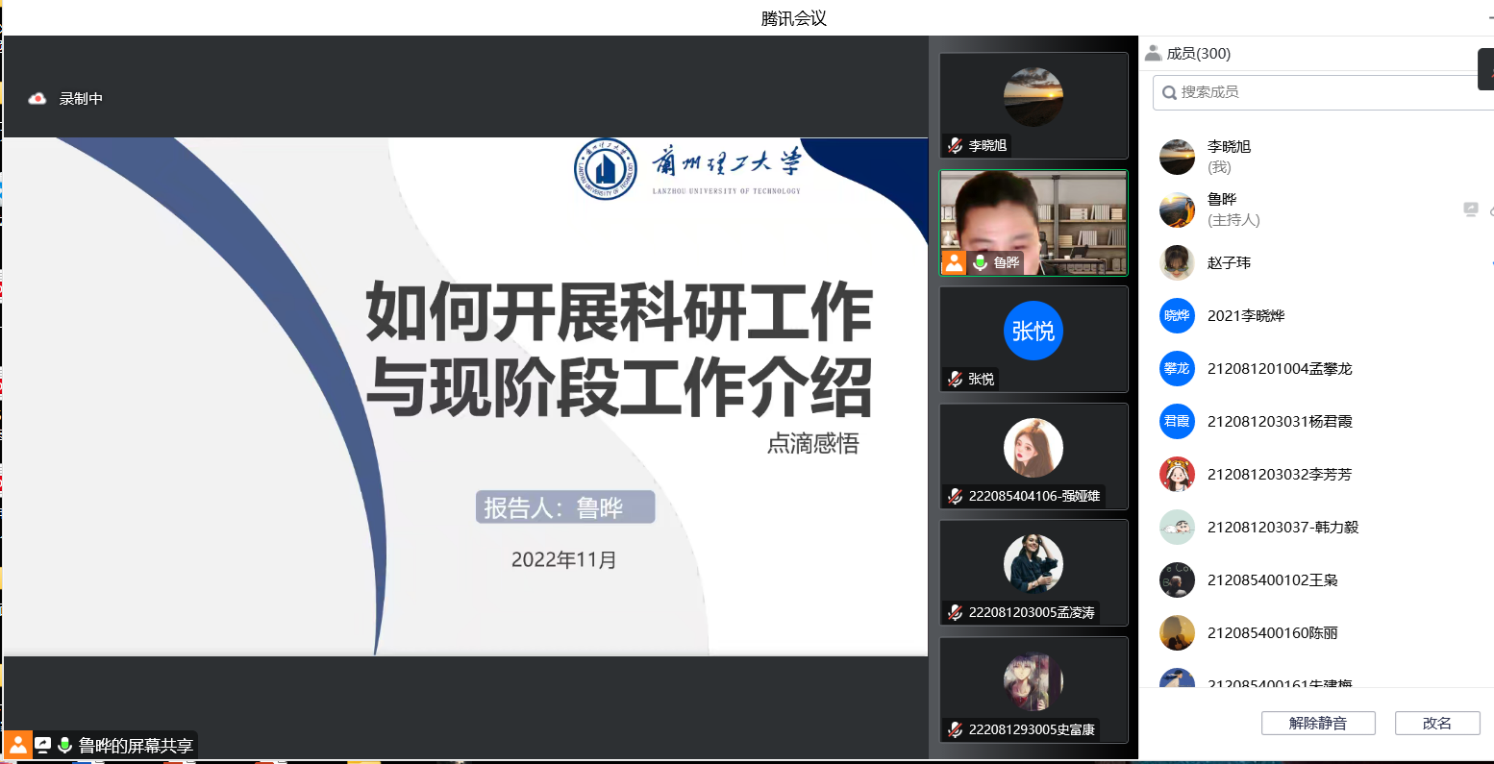Click the shared slide title text
The height and width of the screenshot is (764, 1494).
coord(618,350)
